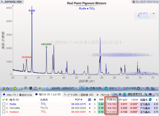Click the periodic table thumbnail ρ(4.251)
This screenshot has width=160, height=116.
pos(146,16)
